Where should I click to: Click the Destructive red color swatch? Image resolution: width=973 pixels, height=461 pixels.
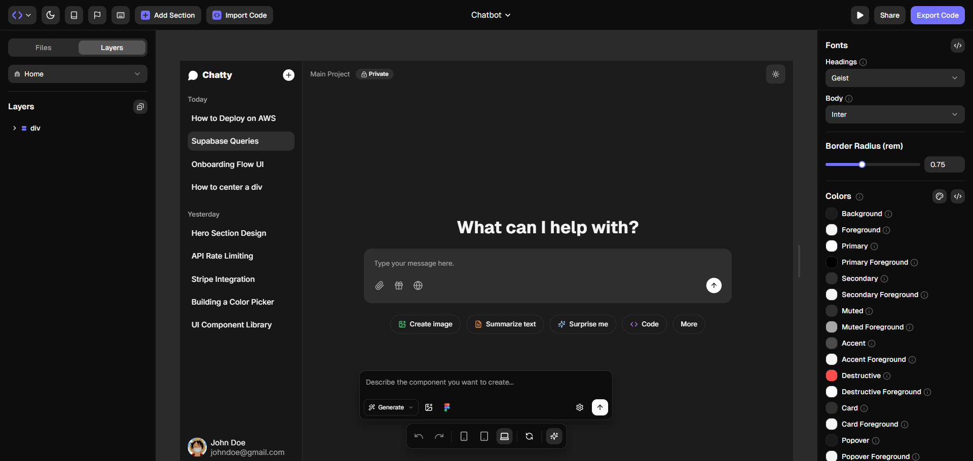832,375
